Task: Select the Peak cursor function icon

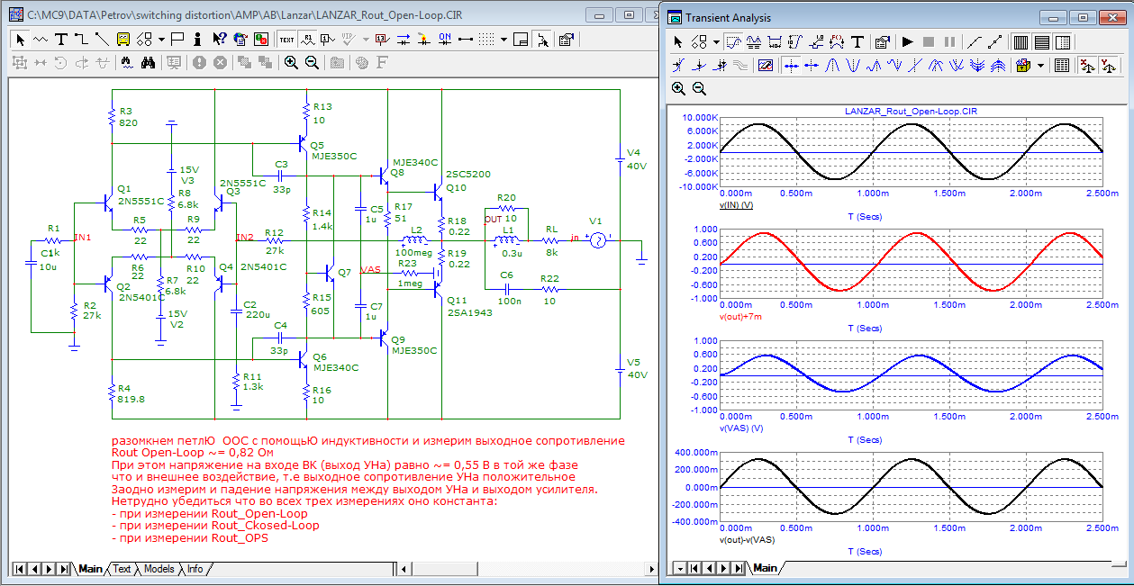Action: [x=833, y=66]
